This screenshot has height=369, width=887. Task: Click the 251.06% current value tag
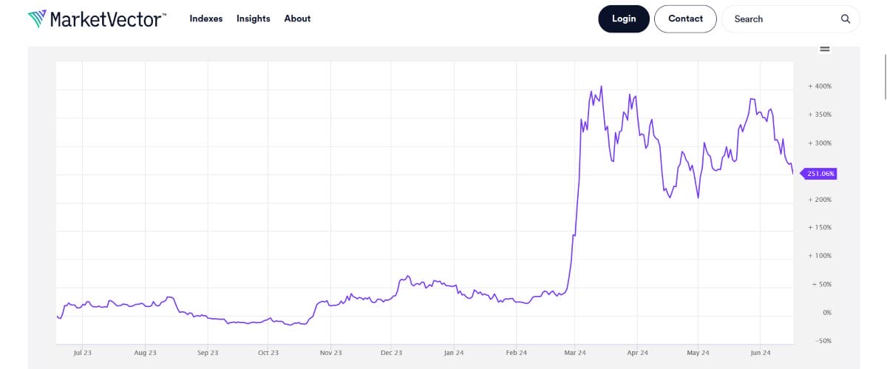[818, 174]
